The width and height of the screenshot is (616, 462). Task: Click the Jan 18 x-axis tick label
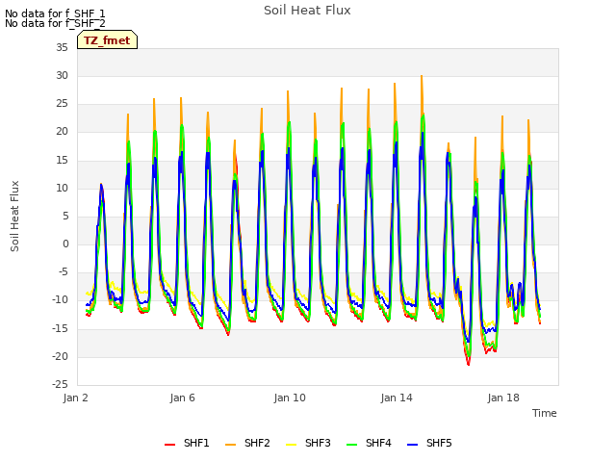coord(503,398)
